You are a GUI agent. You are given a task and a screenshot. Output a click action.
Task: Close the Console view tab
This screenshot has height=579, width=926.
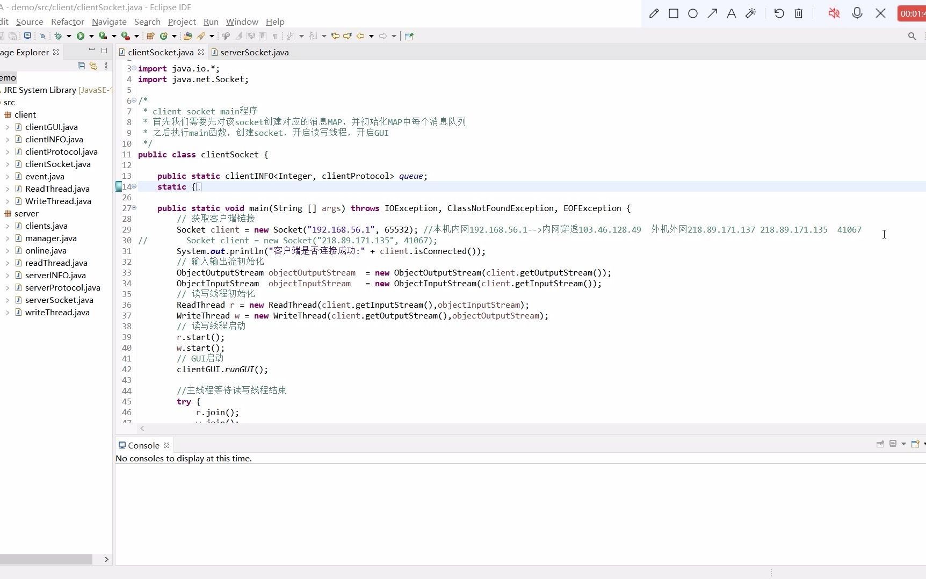167,445
